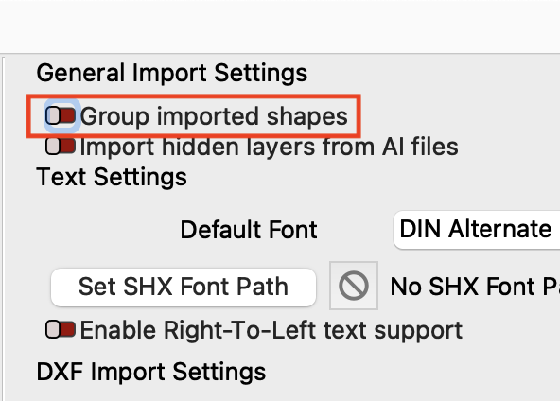560x401 pixels.
Task: Click the blank window title bar area
Action: tap(280, 26)
